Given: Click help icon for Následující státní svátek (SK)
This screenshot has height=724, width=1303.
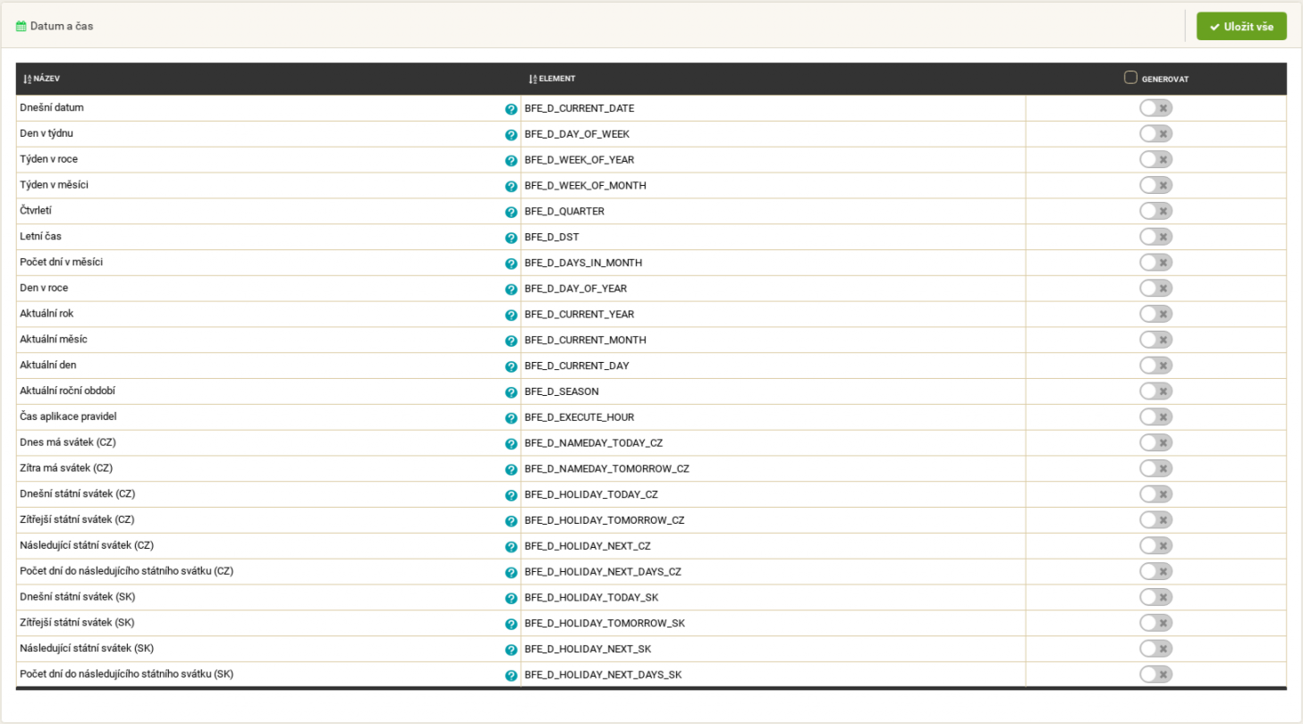Looking at the screenshot, I should tap(512, 650).
